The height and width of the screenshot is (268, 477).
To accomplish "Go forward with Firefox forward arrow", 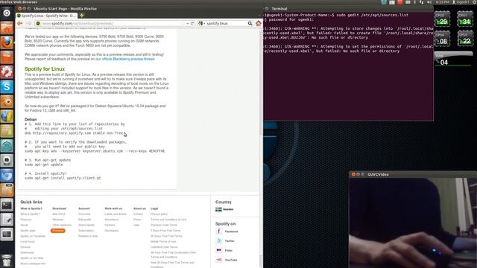I will click(29, 23).
